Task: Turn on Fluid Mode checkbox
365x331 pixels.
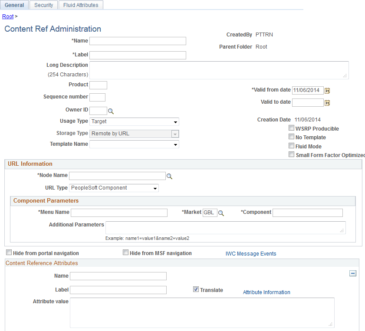Action: 292,146
